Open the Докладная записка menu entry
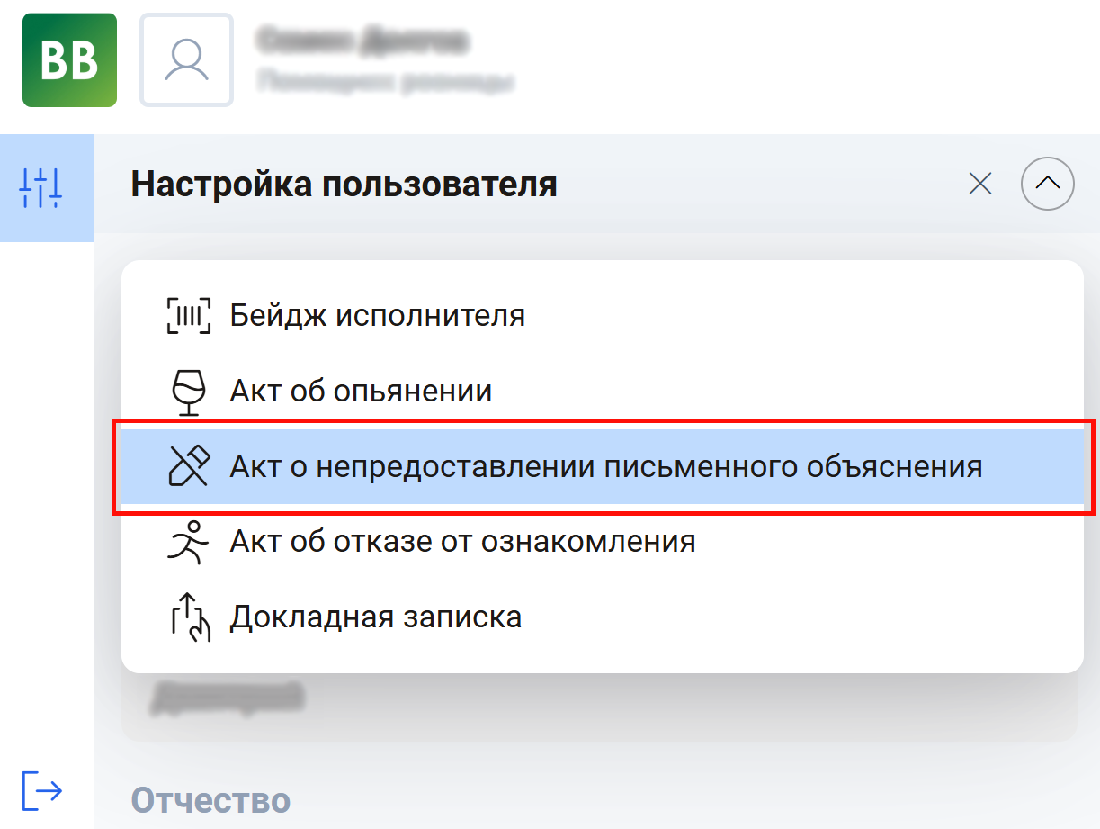 pyautogui.click(x=602, y=617)
